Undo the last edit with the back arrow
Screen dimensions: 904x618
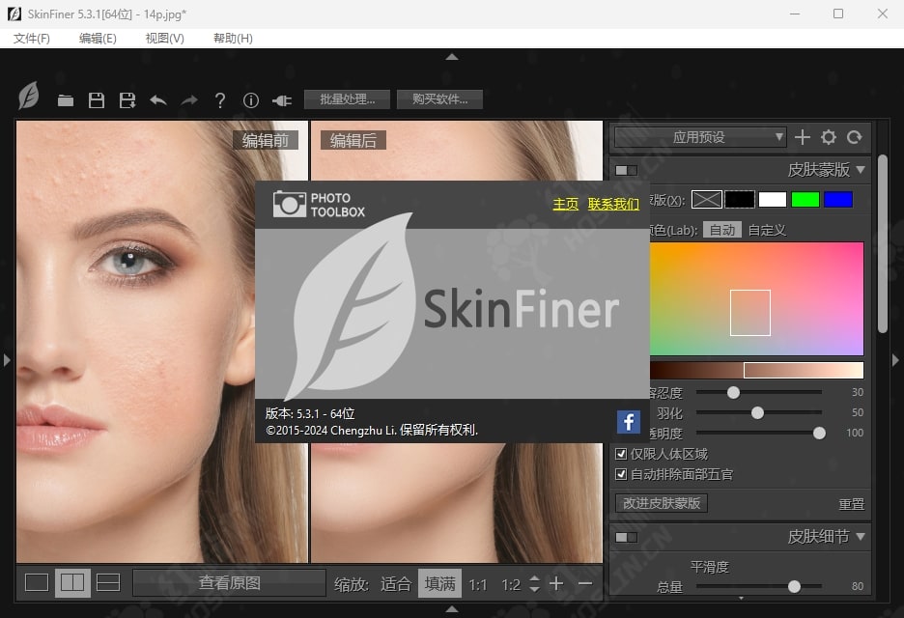click(x=158, y=100)
